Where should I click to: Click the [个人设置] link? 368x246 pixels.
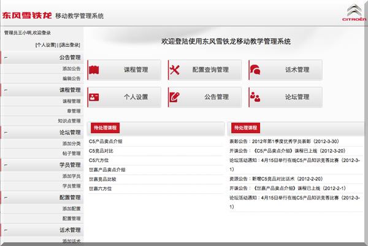tap(46, 45)
